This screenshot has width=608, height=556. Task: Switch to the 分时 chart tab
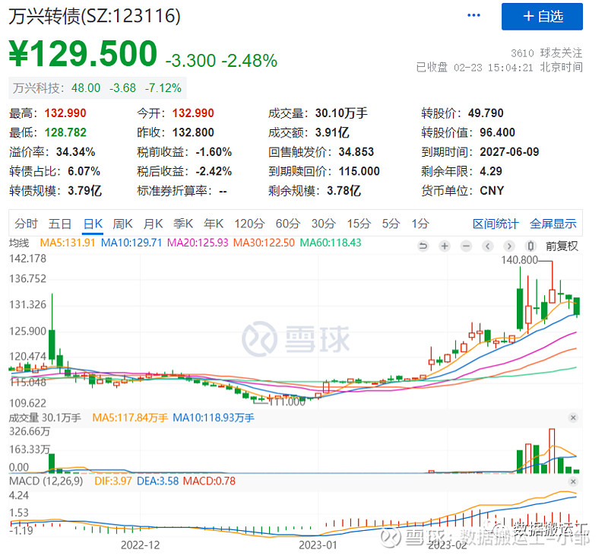click(26, 224)
